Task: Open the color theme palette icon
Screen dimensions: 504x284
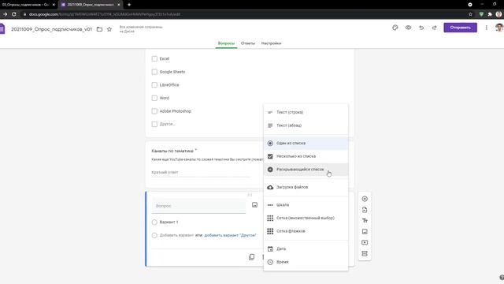Action: click(395, 28)
